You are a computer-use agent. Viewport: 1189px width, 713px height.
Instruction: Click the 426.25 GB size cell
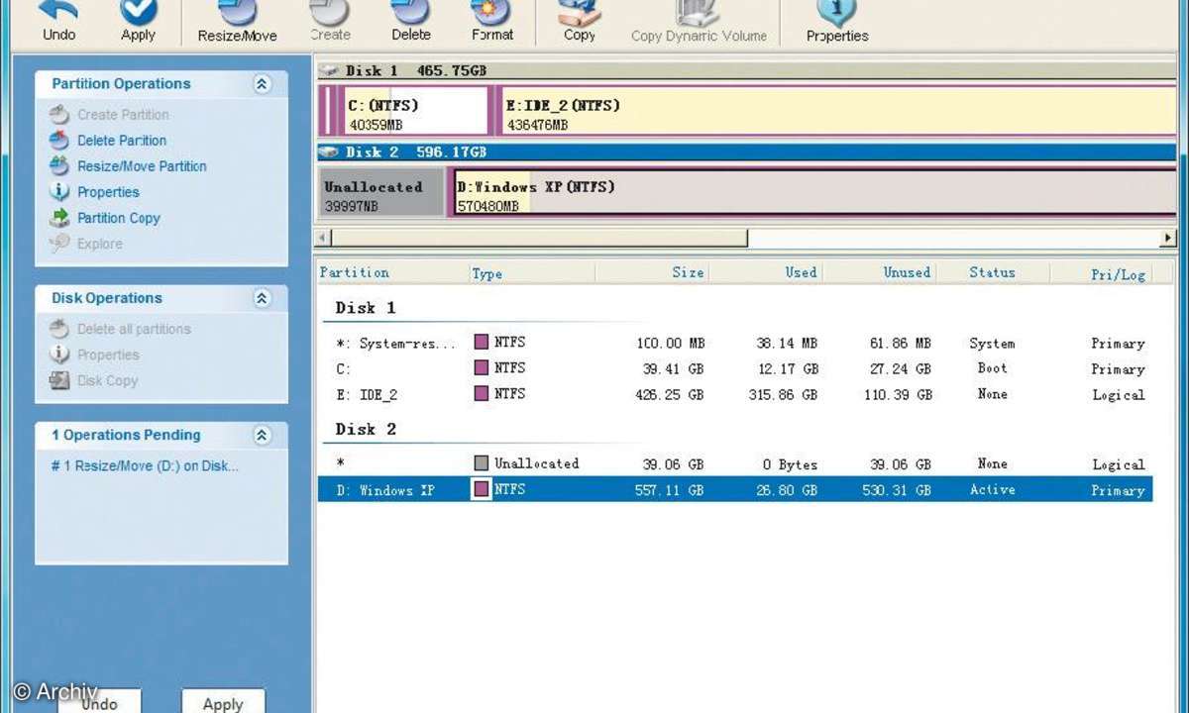point(670,394)
